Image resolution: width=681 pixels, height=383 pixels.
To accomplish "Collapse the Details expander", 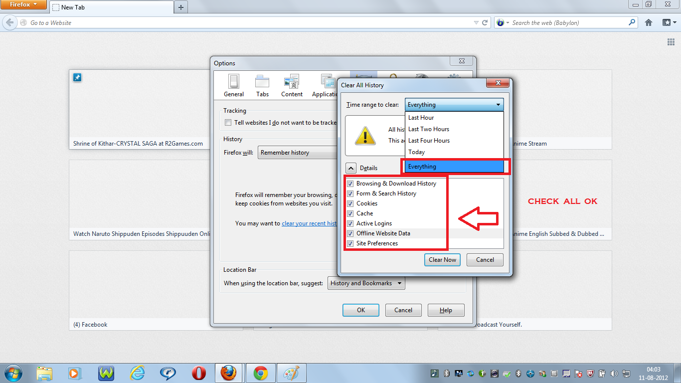I will pyautogui.click(x=351, y=168).
